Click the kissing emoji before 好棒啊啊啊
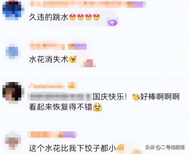189x154 pixels. pyautogui.click(x=136, y=97)
